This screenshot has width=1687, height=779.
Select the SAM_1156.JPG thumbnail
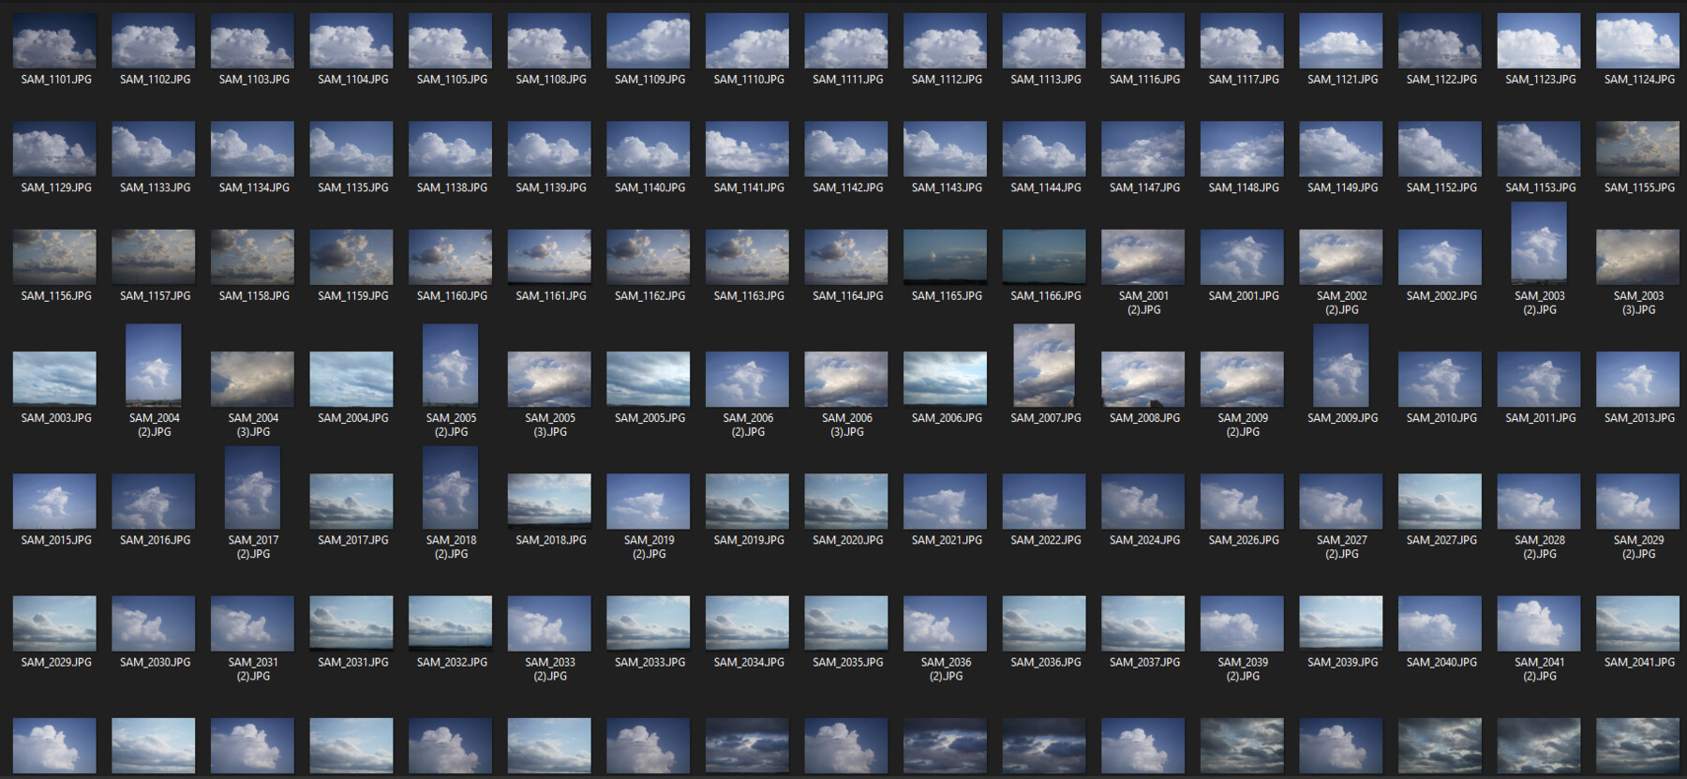click(54, 257)
